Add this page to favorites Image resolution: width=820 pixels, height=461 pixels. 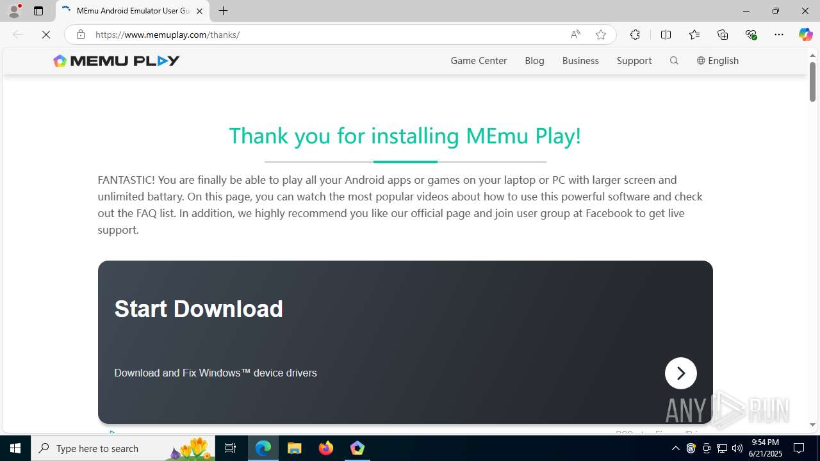click(x=600, y=35)
